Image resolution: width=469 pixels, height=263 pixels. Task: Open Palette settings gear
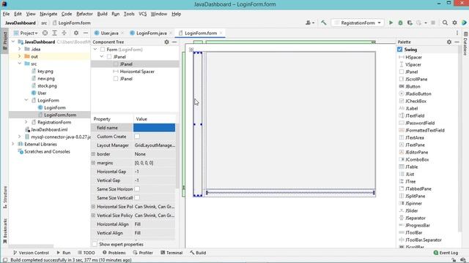coord(449,42)
